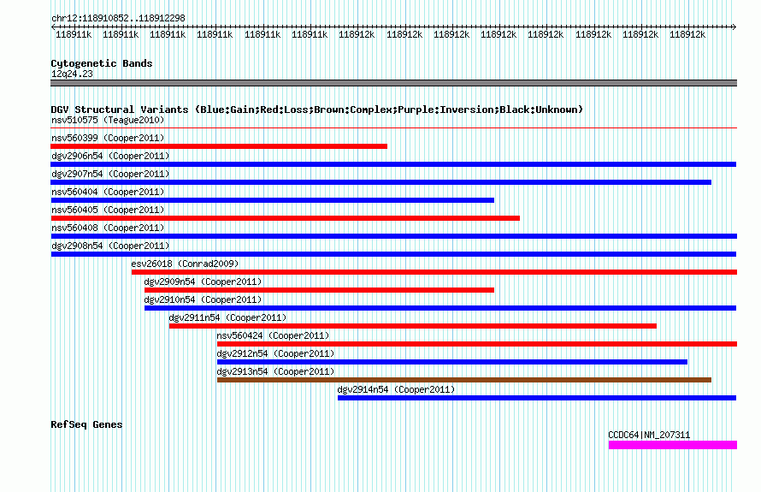Click the dgv2907n54 (Cooper2011) label

click(x=110, y=174)
